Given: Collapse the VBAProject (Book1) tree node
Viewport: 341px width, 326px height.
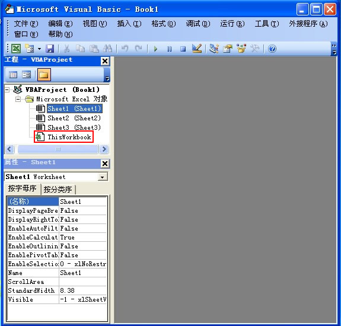Looking at the screenshot, I should (x=7, y=90).
